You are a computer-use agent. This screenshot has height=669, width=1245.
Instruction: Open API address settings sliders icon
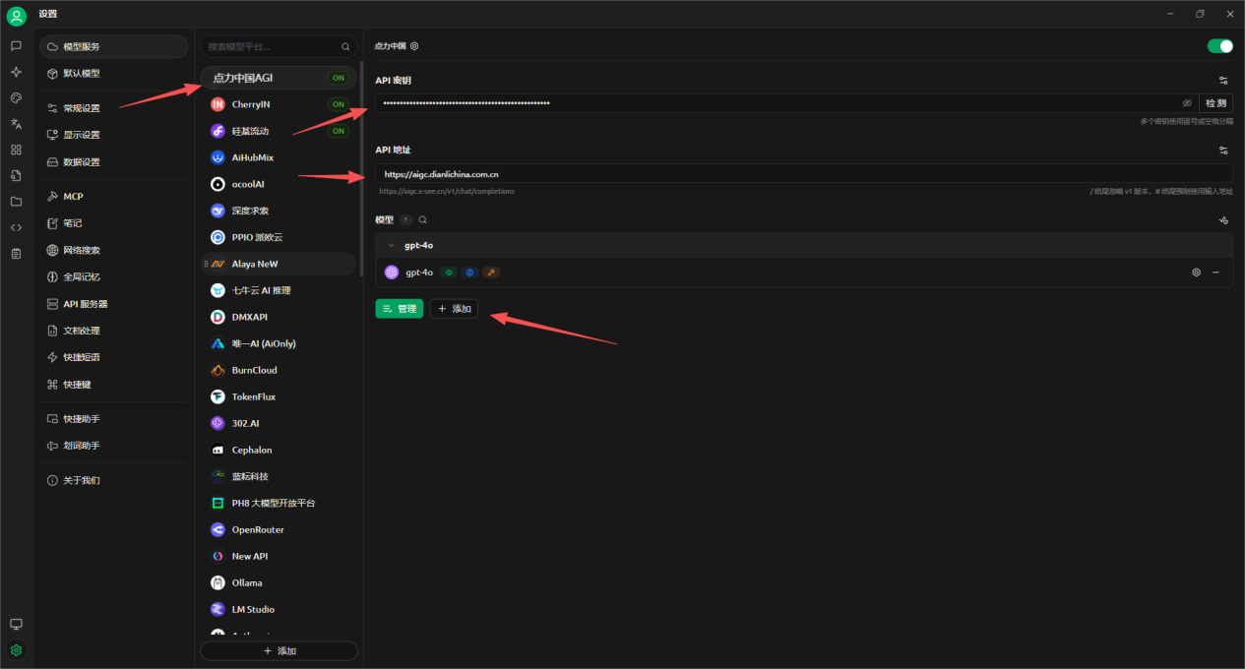coord(1223,151)
